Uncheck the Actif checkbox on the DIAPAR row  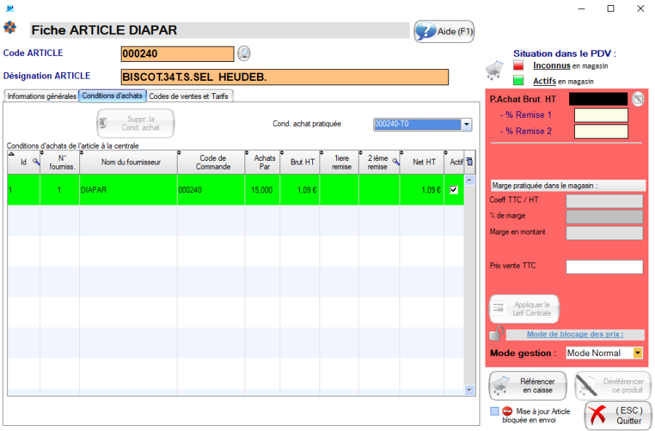pos(453,189)
